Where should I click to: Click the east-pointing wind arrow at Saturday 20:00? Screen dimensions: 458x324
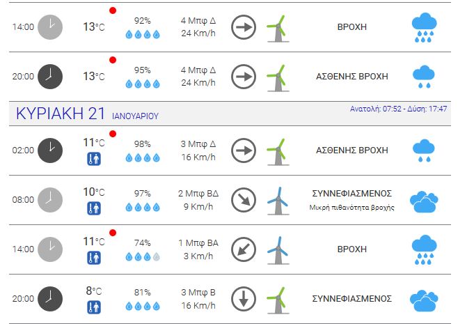coord(244,77)
